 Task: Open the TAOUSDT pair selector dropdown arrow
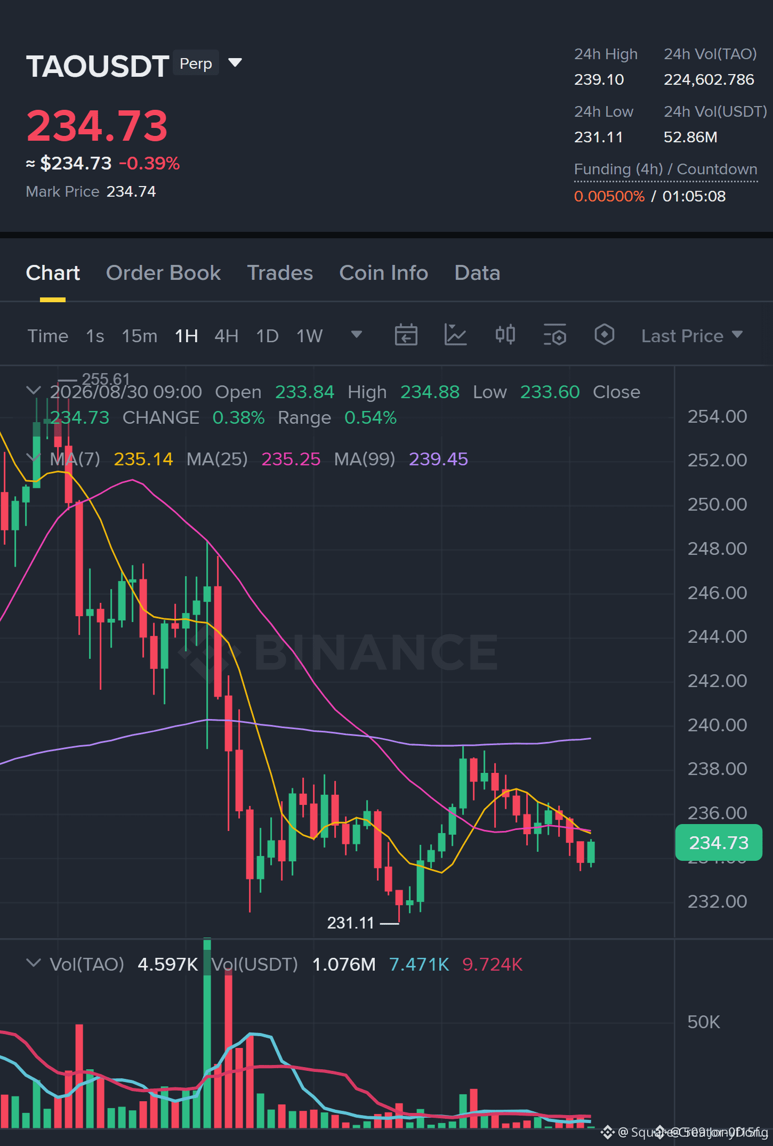tap(235, 63)
